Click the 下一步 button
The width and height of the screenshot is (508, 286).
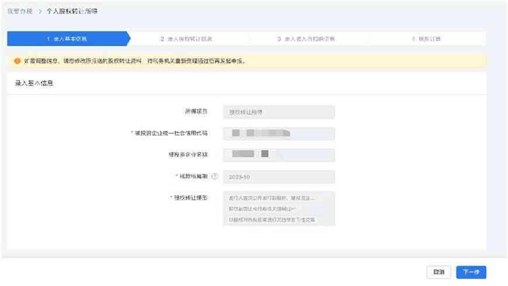471,272
